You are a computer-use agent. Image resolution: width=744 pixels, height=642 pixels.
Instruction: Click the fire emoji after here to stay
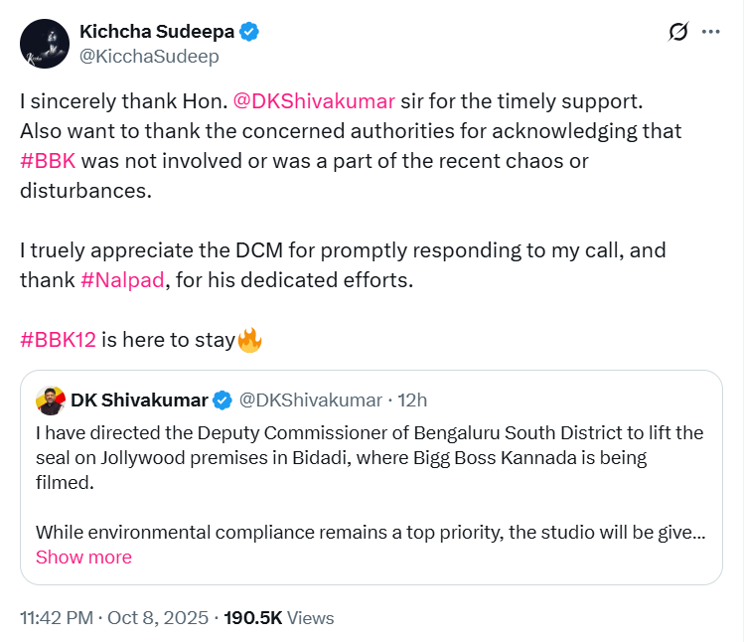pos(249,340)
